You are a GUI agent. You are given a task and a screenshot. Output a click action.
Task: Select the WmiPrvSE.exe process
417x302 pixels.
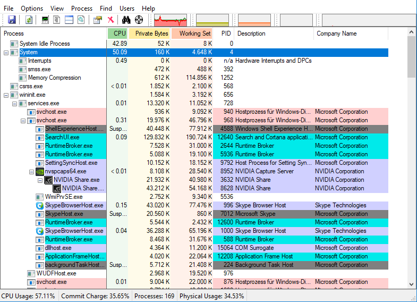pyautogui.click(x=194, y=197)
